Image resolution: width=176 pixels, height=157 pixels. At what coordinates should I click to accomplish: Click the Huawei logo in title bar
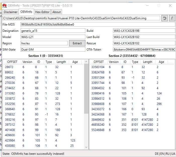[5, 6]
